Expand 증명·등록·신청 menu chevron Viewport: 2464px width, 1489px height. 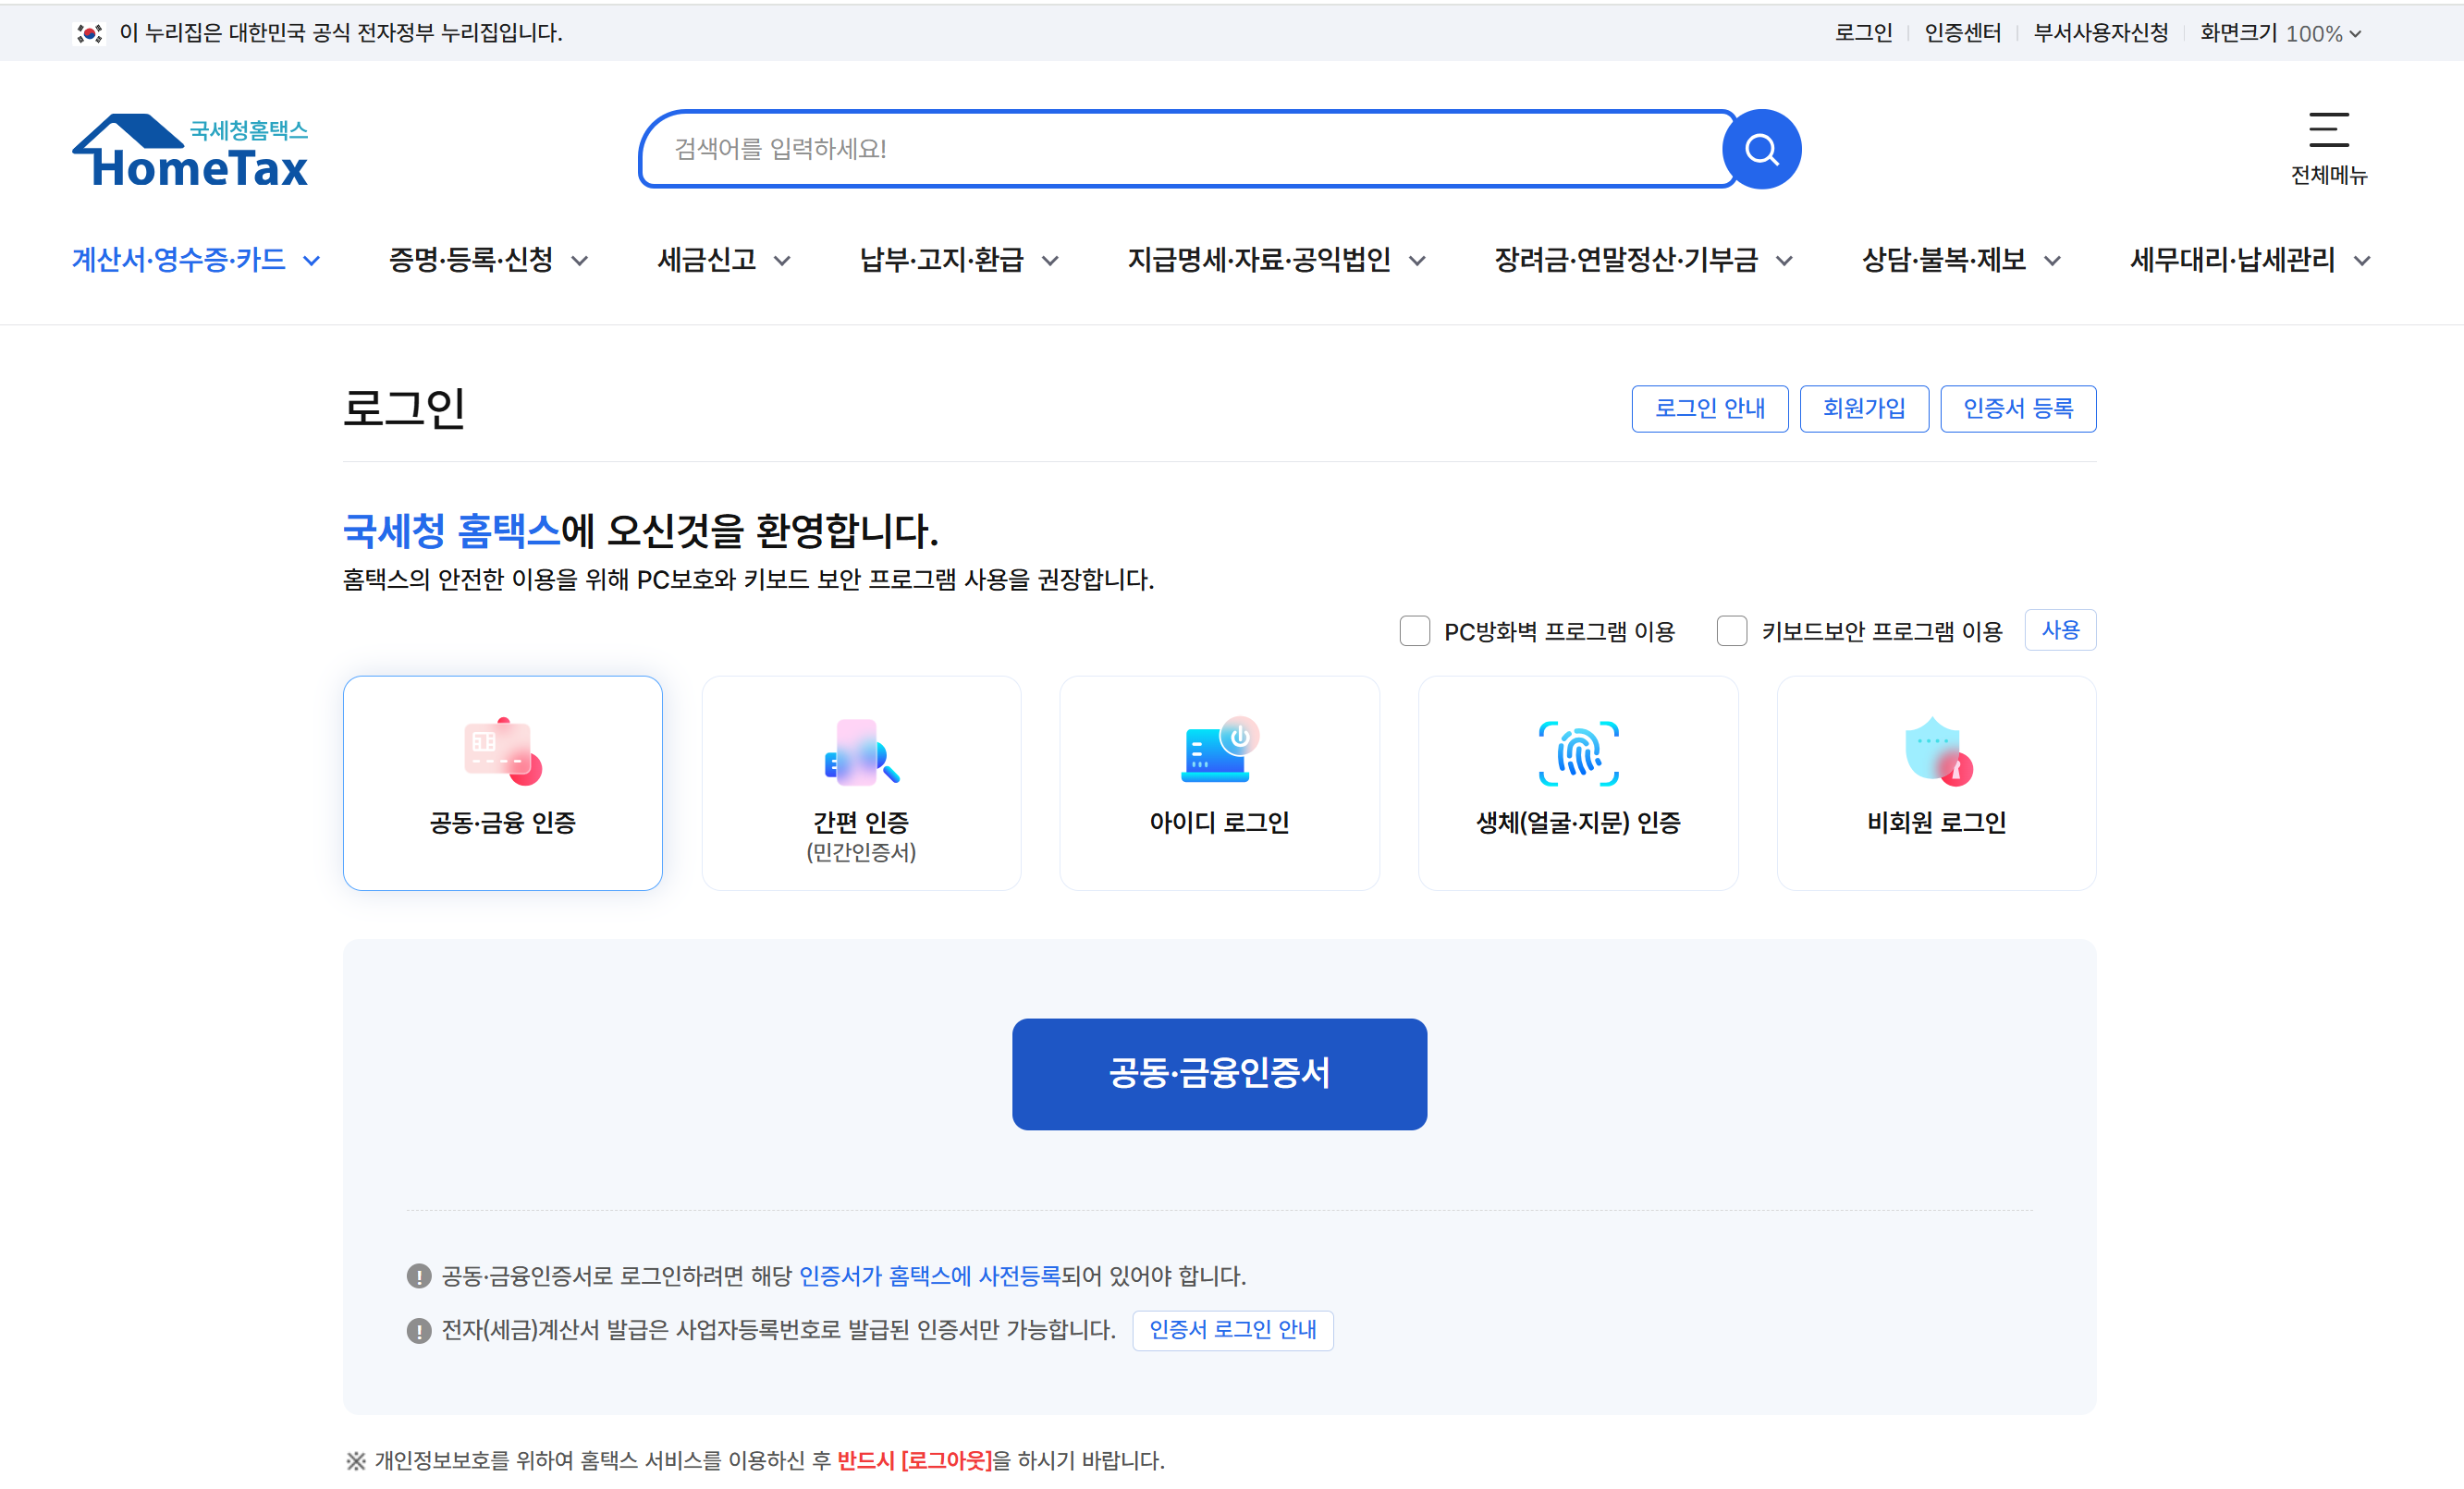(x=580, y=261)
